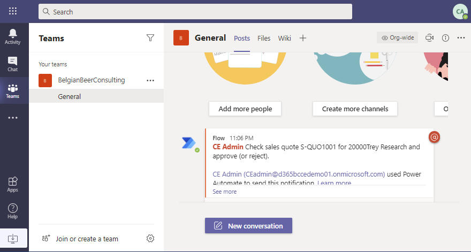Open the Apps store
The image size is (471, 252).
coord(13,185)
